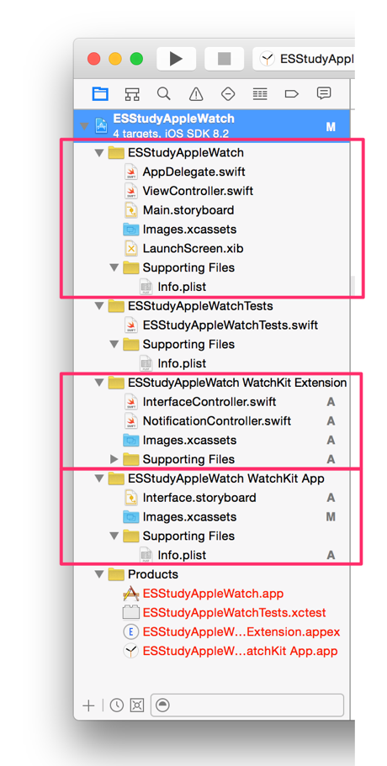
Task: Click the navigator filter text field
Action: coord(247,705)
